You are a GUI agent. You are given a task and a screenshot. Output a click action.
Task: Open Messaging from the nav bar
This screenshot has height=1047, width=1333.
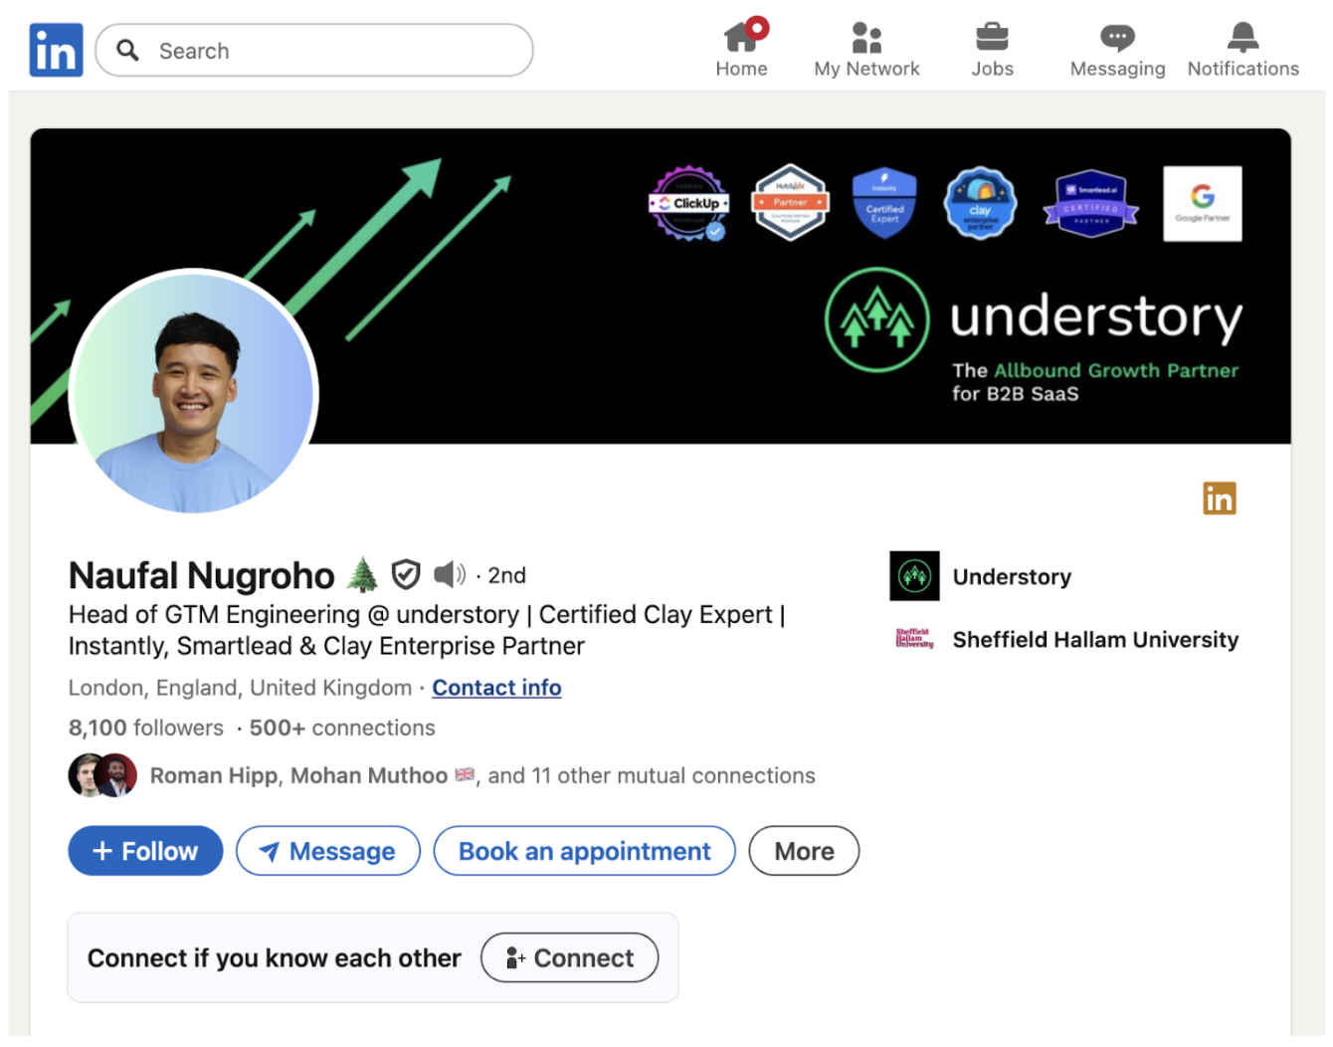(1117, 49)
